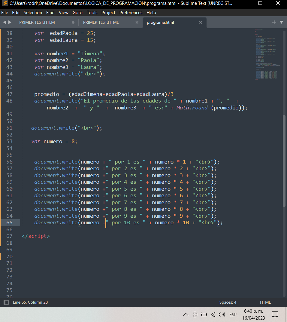Open the Project menu

coord(108,13)
